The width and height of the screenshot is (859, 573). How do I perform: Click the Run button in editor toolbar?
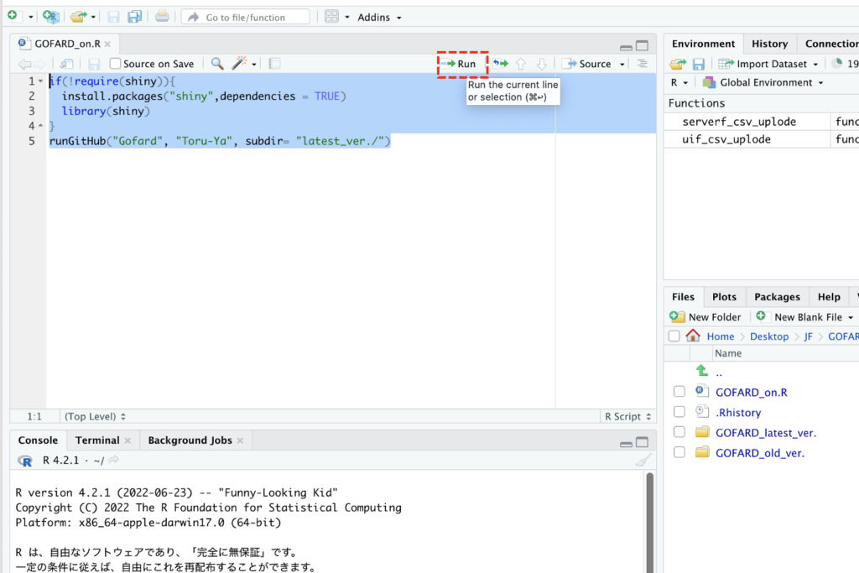(461, 64)
